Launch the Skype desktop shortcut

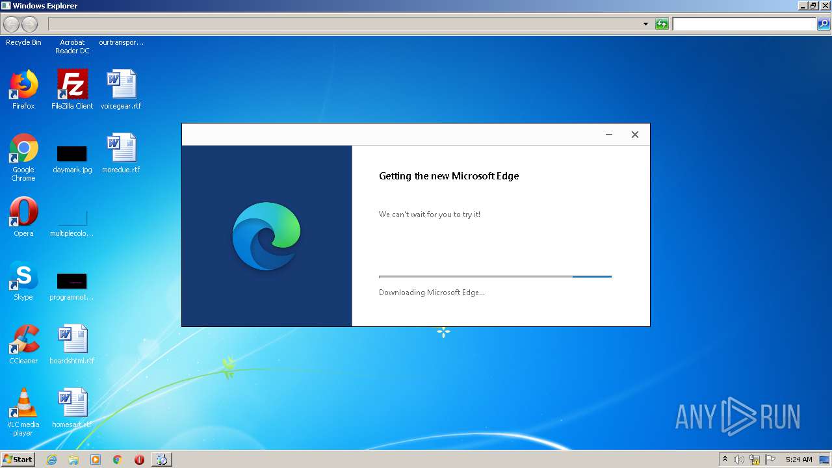tap(23, 281)
